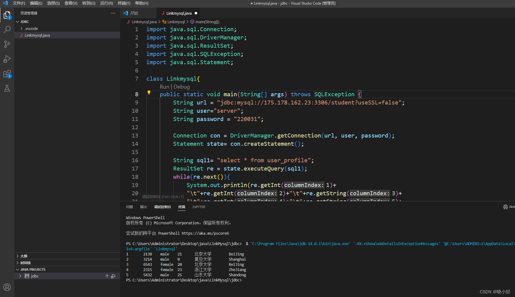The height and width of the screenshot is (297, 515).
Task: Click the Java status item in the panel bar
Action: coord(509,207)
